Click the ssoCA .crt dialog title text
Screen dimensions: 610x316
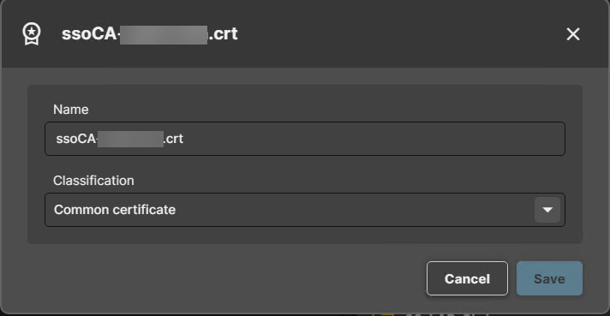point(149,33)
